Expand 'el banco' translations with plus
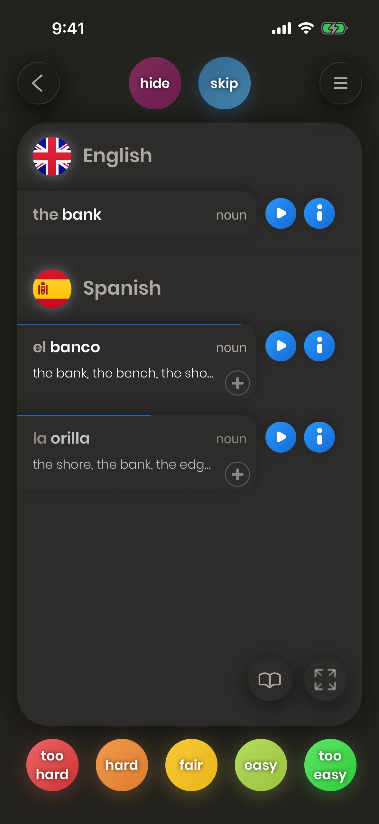 tap(237, 383)
